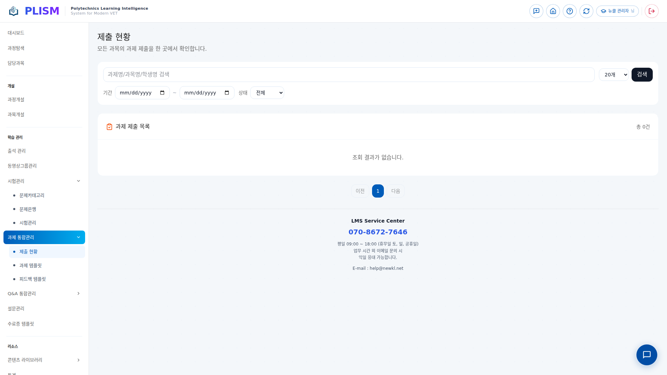Image resolution: width=667 pixels, height=375 pixels.
Task: Click the 다음 pagination button
Action: point(395,191)
